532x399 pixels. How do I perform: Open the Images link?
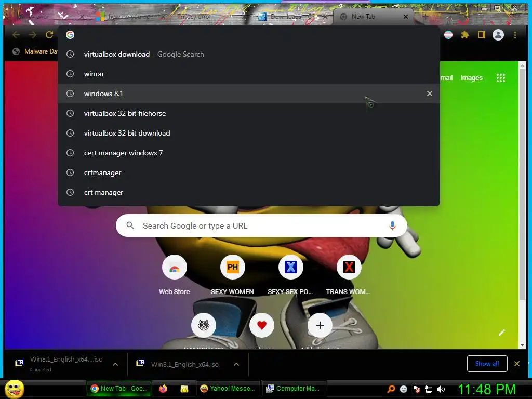point(471,78)
